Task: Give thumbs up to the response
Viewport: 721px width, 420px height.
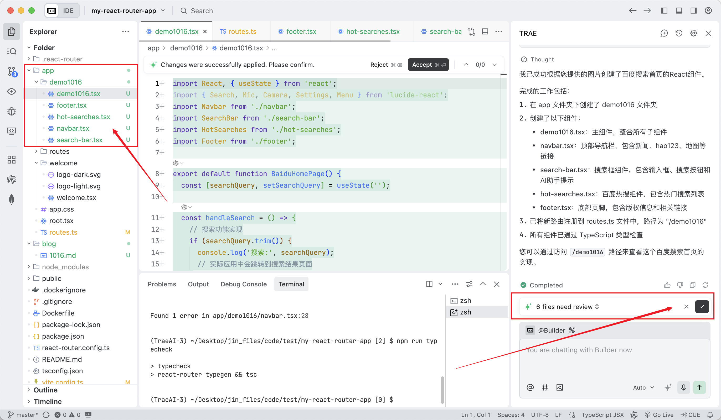Action: (667, 285)
